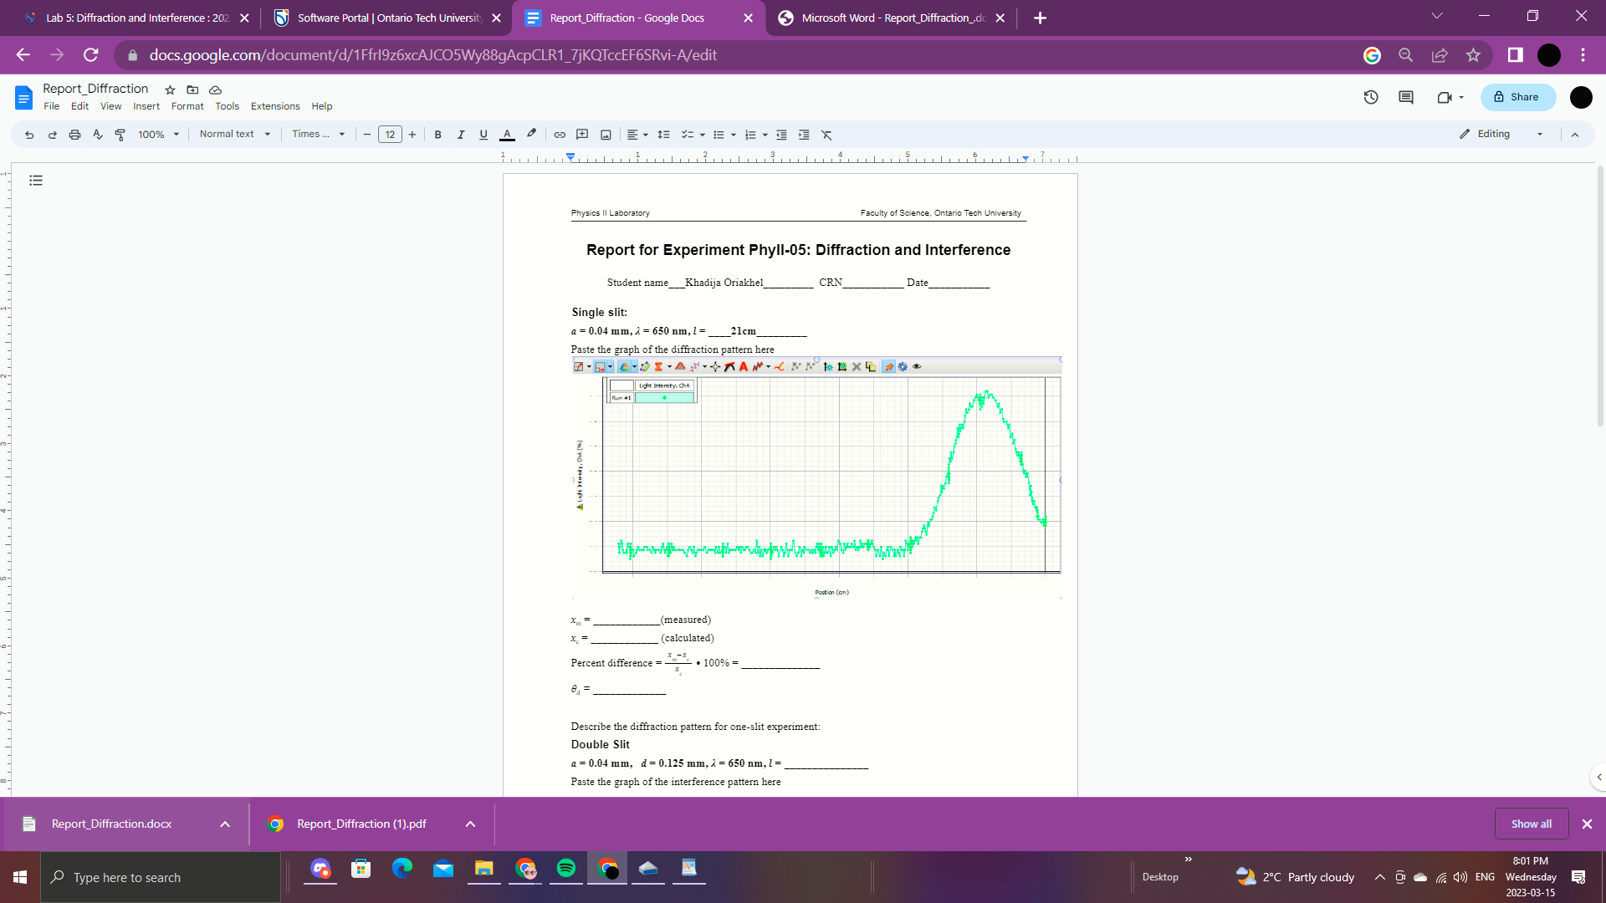This screenshot has height=903, width=1606.
Task: Expand the Report_Diffraction.docx download options chevron
Action: 224,824
